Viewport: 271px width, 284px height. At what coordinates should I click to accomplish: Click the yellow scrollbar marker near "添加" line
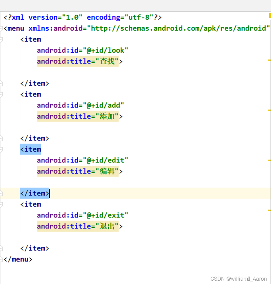(x=270, y=110)
